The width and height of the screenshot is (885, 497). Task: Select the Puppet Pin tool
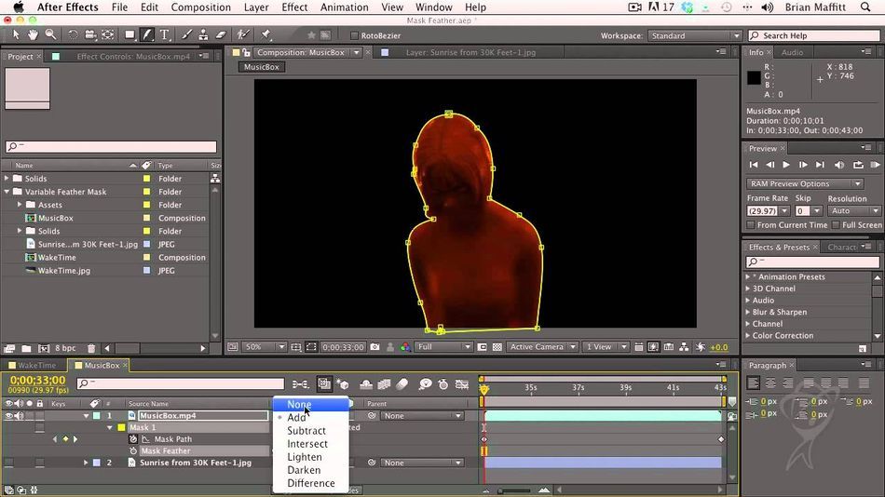coord(265,35)
